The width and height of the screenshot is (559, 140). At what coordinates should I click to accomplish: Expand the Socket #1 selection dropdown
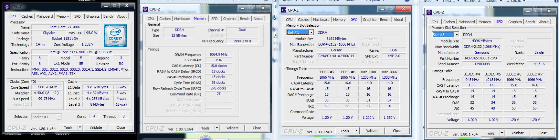[59, 117]
